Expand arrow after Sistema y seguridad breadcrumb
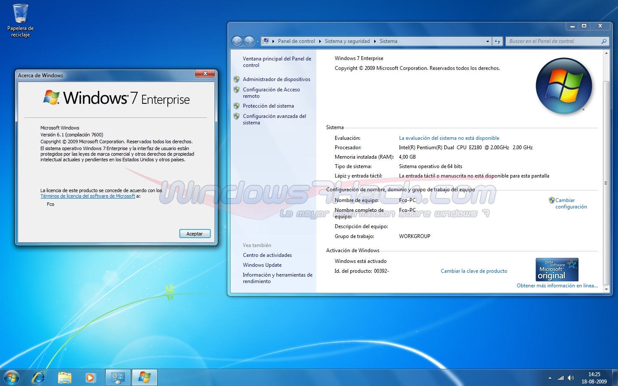The width and height of the screenshot is (618, 386). pos(375,41)
